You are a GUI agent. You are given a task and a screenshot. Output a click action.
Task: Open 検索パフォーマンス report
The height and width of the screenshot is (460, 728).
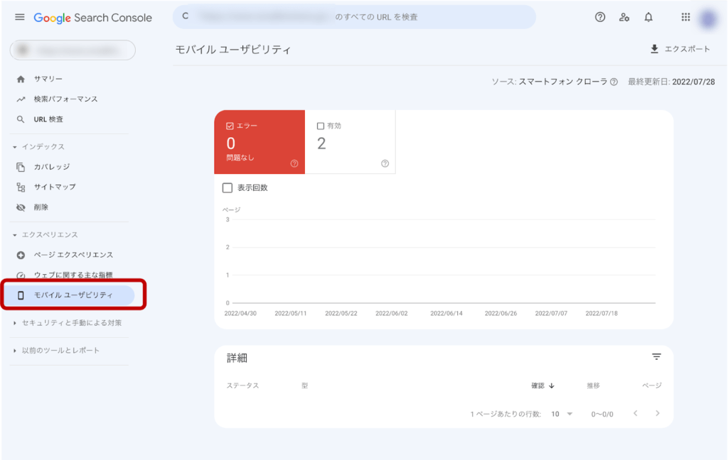click(65, 99)
